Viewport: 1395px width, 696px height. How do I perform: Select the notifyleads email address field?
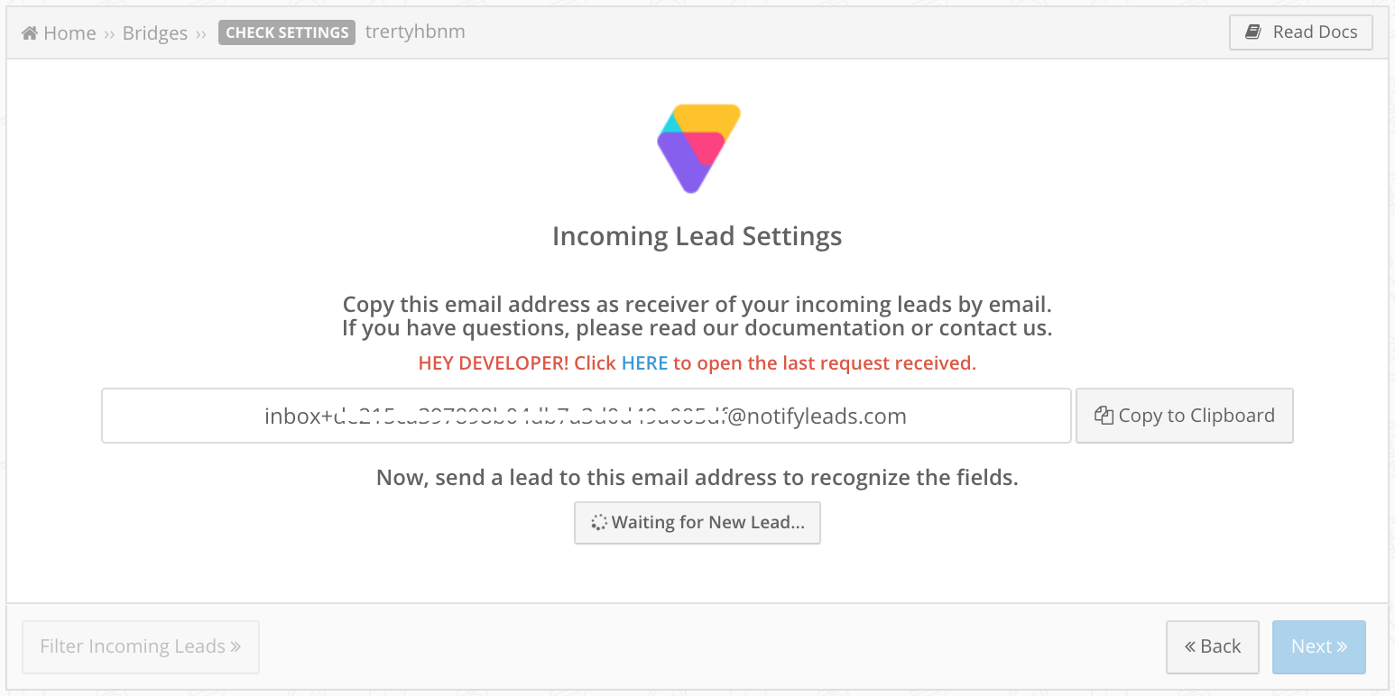point(587,416)
